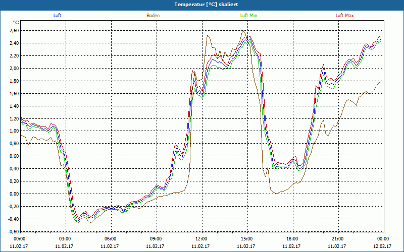Click the '0,00' y-axis value
404x252 pixels.
point(15,194)
